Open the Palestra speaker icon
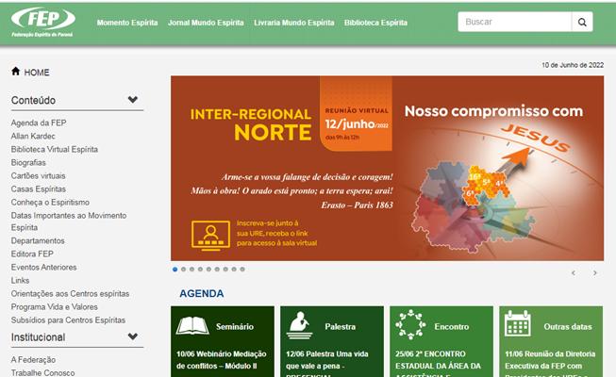Screen dimensions: 616x377 click(300, 325)
